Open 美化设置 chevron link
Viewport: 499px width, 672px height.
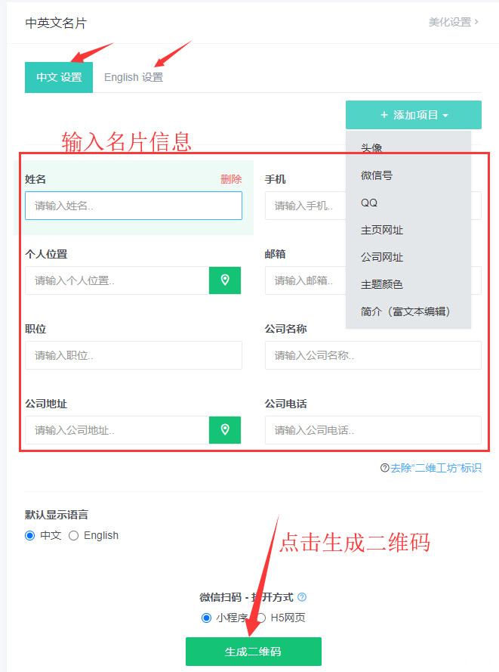point(454,22)
